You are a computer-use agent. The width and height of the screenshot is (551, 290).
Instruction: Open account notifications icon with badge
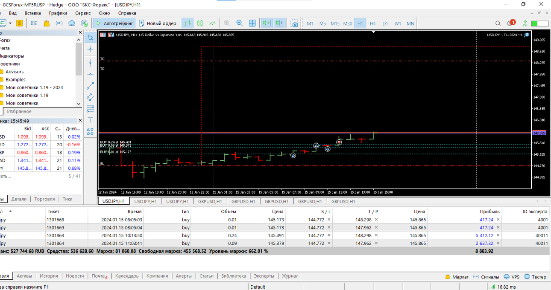[x=511, y=23]
